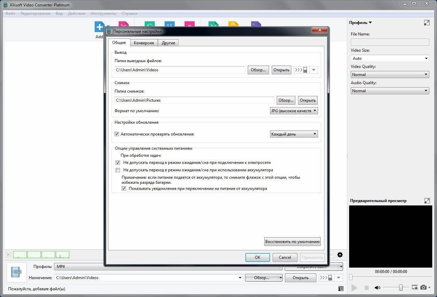
Task: Switch to the 'Конверсия' tab
Action: coord(144,43)
